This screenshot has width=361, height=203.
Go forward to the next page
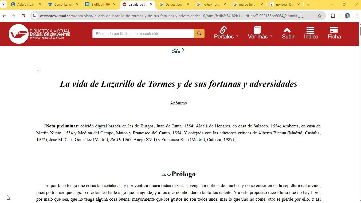point(14,16)
